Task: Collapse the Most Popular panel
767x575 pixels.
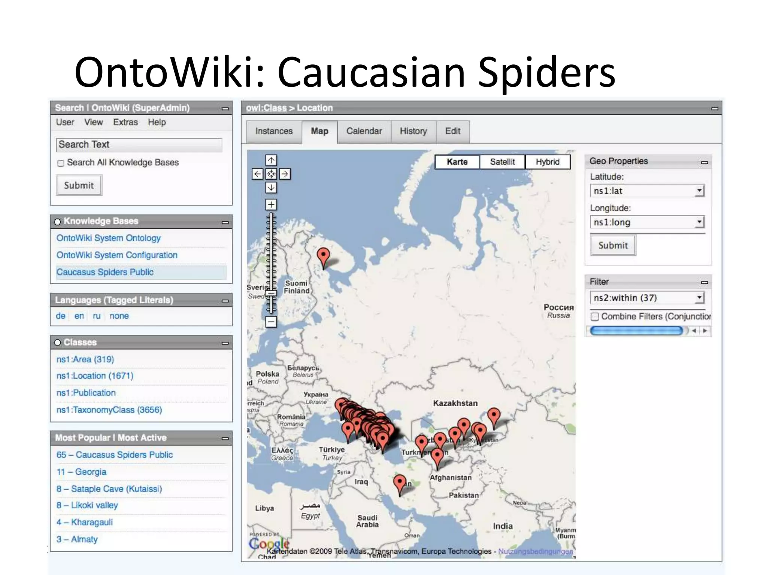Action: pos(225,438)
